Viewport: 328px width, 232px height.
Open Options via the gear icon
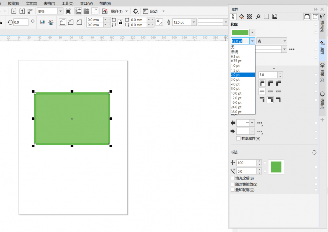click(x=136, y=11)
